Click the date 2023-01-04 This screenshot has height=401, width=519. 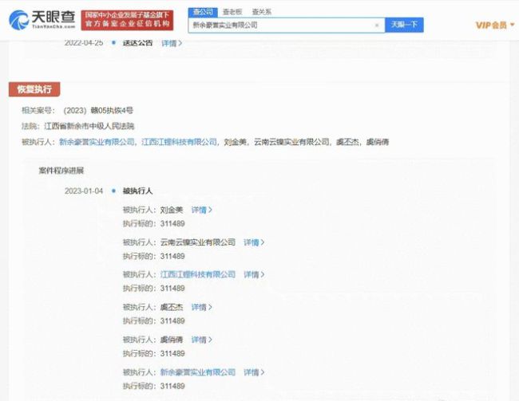tap(84, 191)
